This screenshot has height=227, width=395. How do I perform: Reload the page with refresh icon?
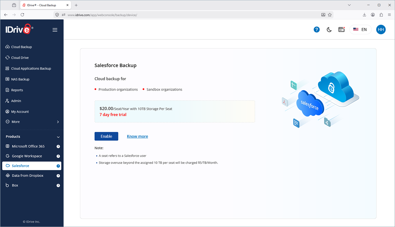pos(22,15)
